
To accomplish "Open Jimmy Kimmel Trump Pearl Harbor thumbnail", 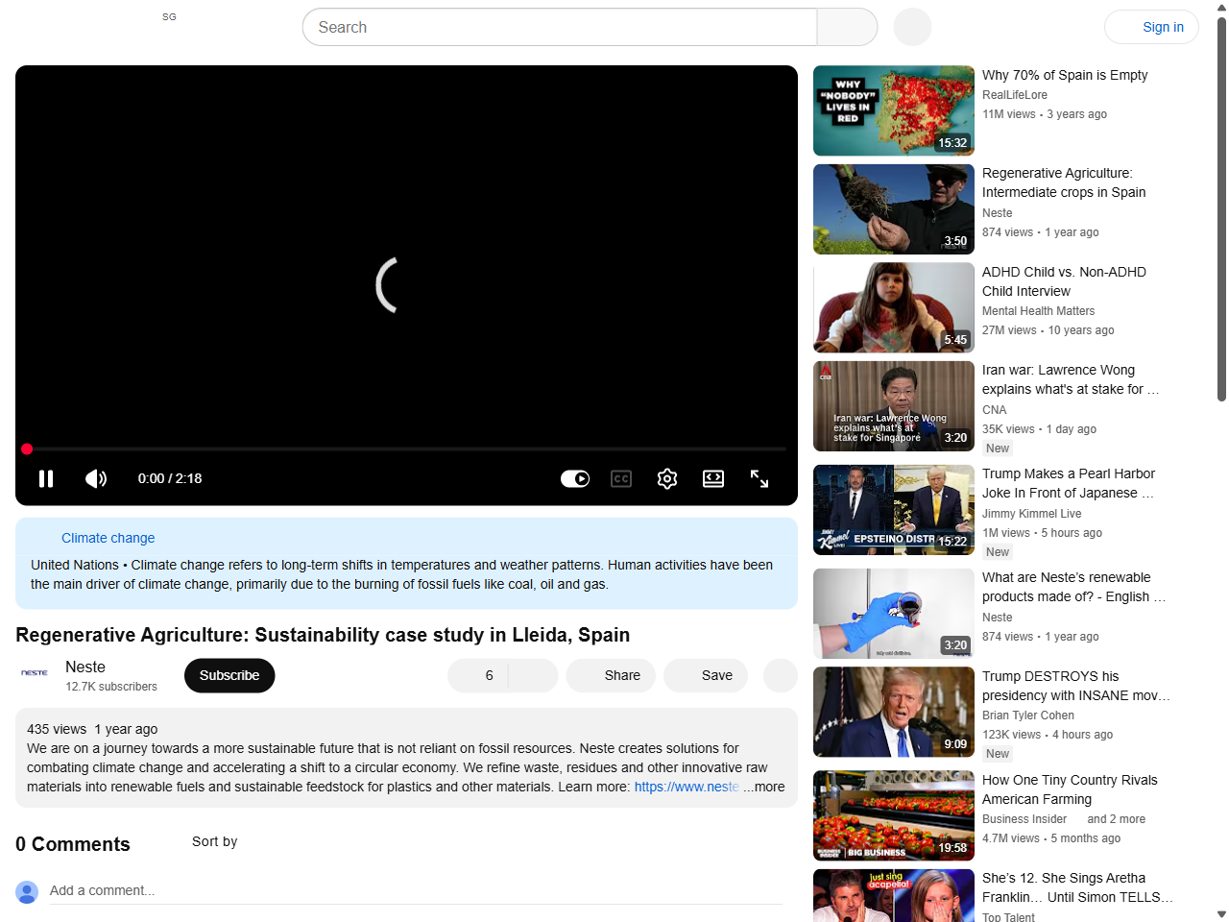I will pyautogui.click(x=894, y=510).
